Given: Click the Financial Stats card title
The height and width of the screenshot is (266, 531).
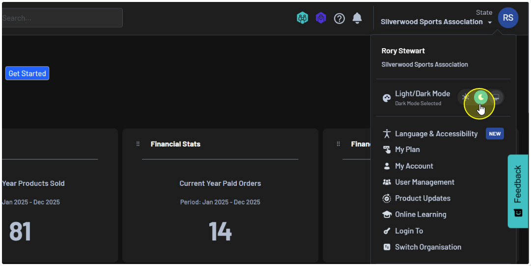Looking at the screenshot, I should click(x=175, y=144).
